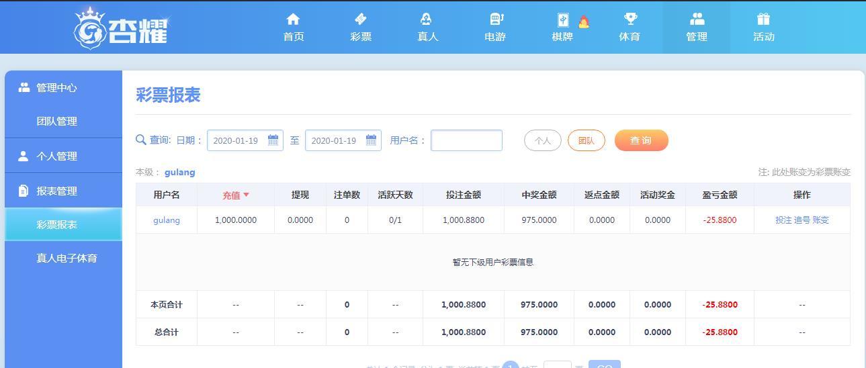Click the gift icon for 活动

click(763, 19)
